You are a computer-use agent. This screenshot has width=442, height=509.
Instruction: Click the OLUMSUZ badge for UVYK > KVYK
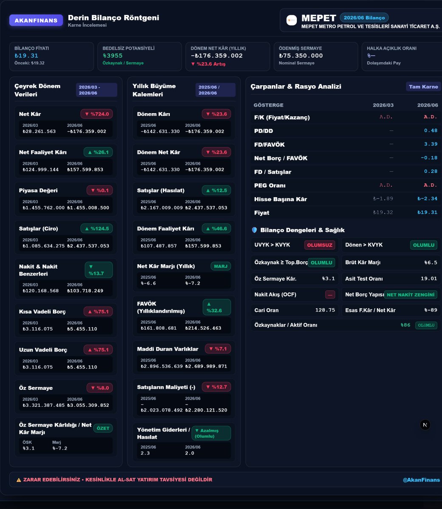(x=319, y=245)
